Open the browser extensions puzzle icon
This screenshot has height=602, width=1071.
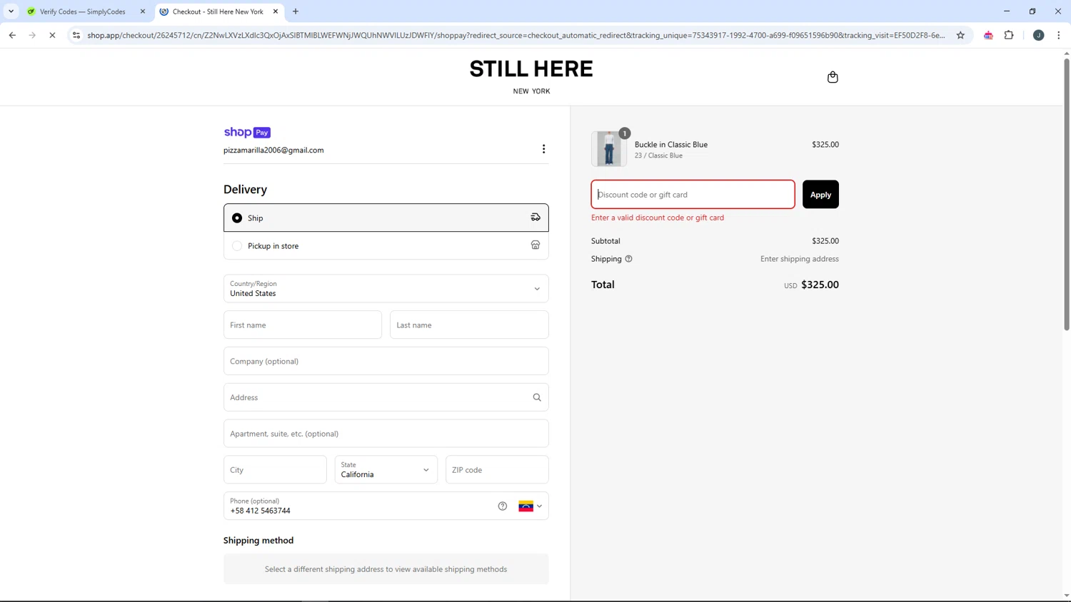(1009, 35)
